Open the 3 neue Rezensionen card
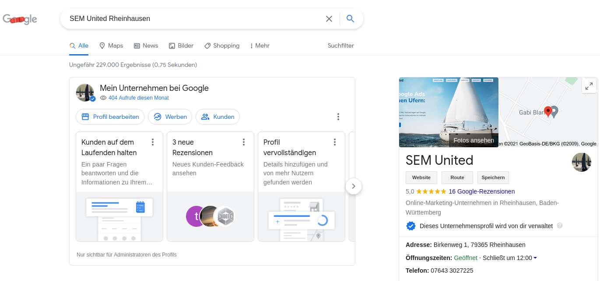 click(211, 187)
